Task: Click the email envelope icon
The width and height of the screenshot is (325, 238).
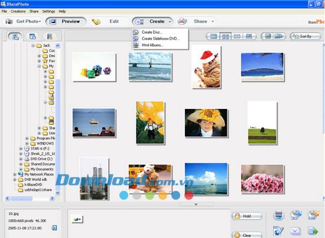Action: 295,231
